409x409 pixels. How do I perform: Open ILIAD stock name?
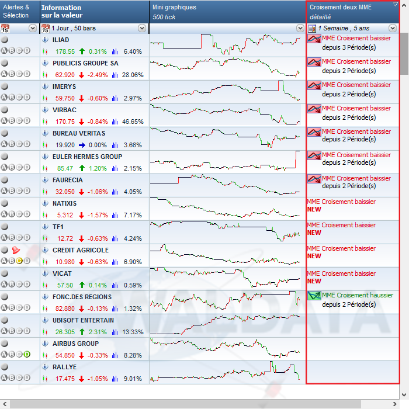[61, 40]
